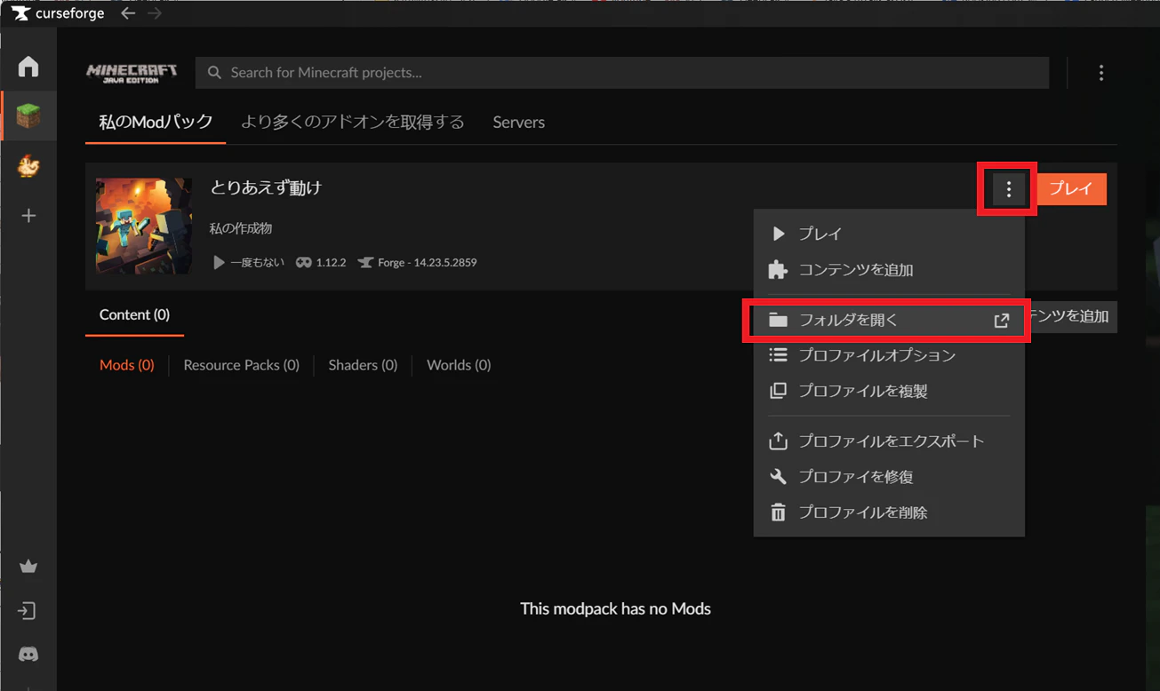Click the 私の作成物 label

[241, 229]
